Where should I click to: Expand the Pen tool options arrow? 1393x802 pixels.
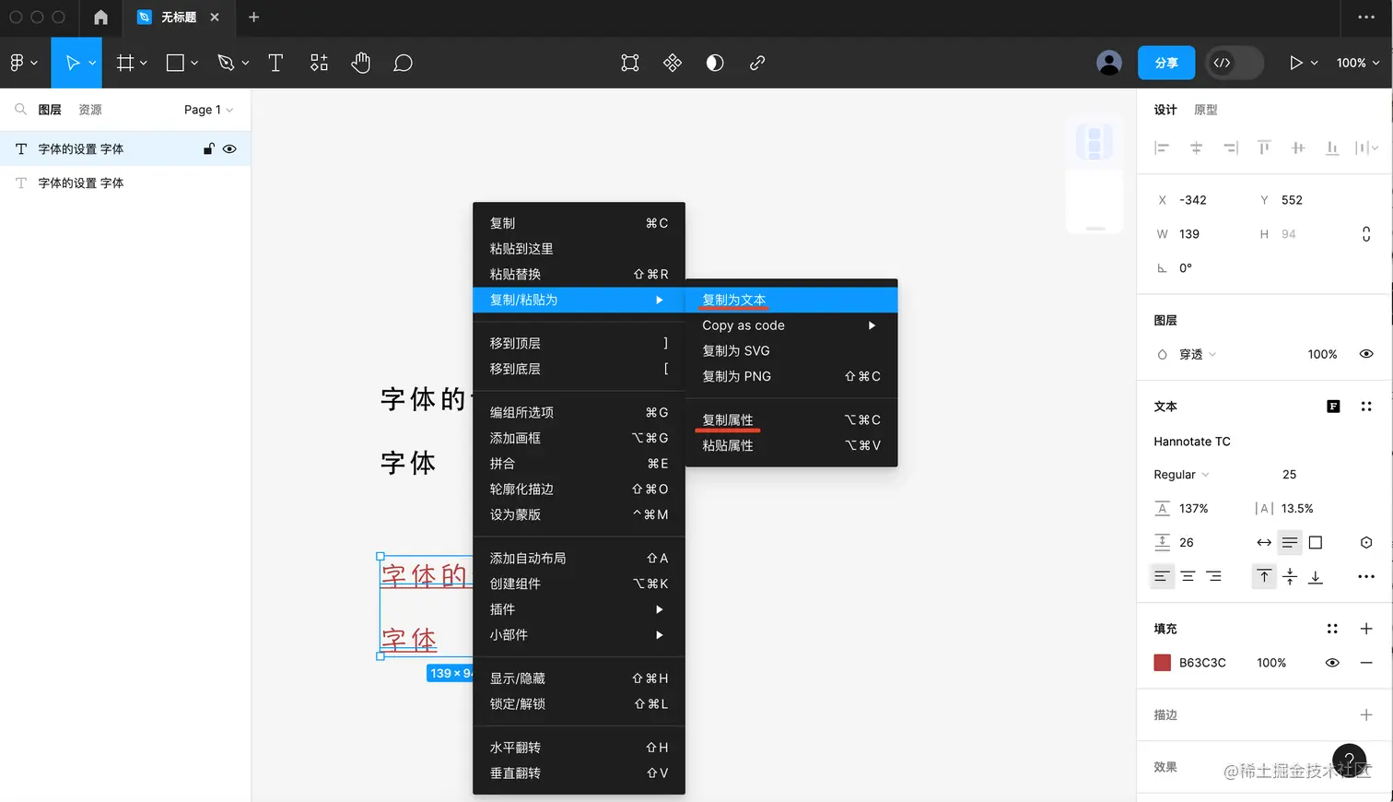tap(245, 63)
